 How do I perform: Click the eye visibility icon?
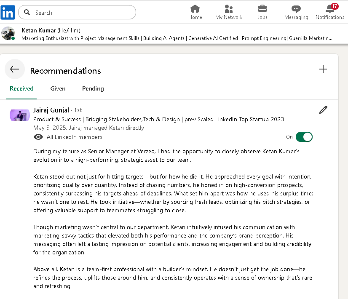coord(38,137)
